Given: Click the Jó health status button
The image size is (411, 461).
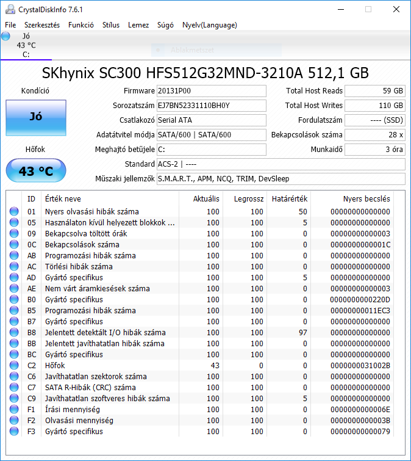Looking at the screenshot, I should pos(36,118).
